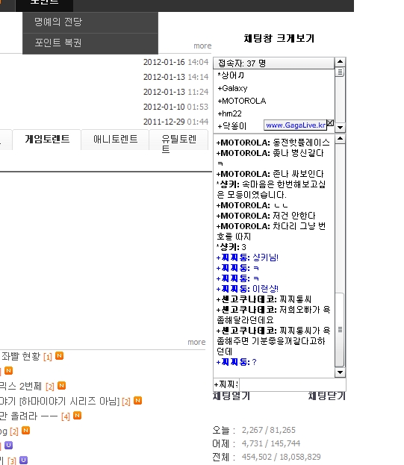Open the post ending in 좌빨 현황 [1]

pyautogui.click(x=26, y=356)
